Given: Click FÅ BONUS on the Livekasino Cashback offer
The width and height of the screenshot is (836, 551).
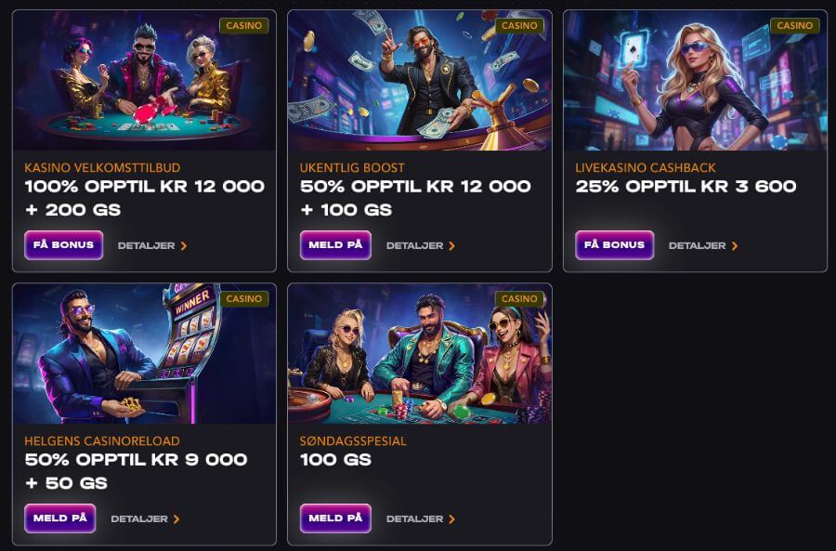Looking at the screenshot, I should [614, 245].
